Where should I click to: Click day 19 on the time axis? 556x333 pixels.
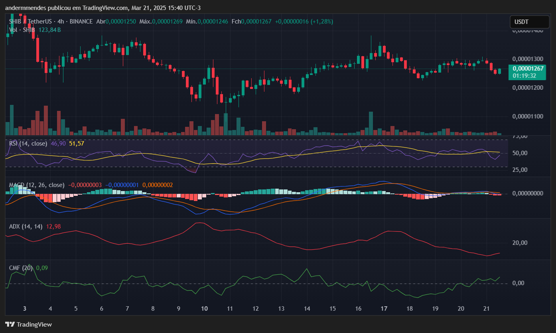[435, 309]
